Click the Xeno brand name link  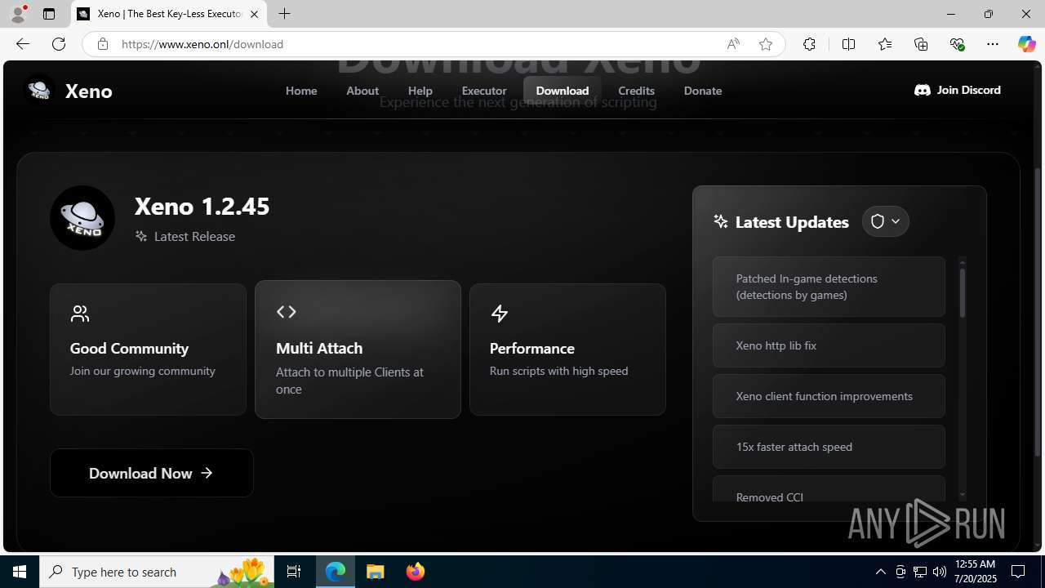[88, 91]
